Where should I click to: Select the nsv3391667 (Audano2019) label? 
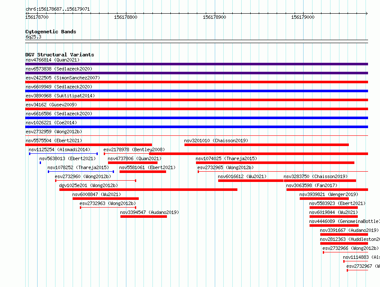[x=349, y=230]
